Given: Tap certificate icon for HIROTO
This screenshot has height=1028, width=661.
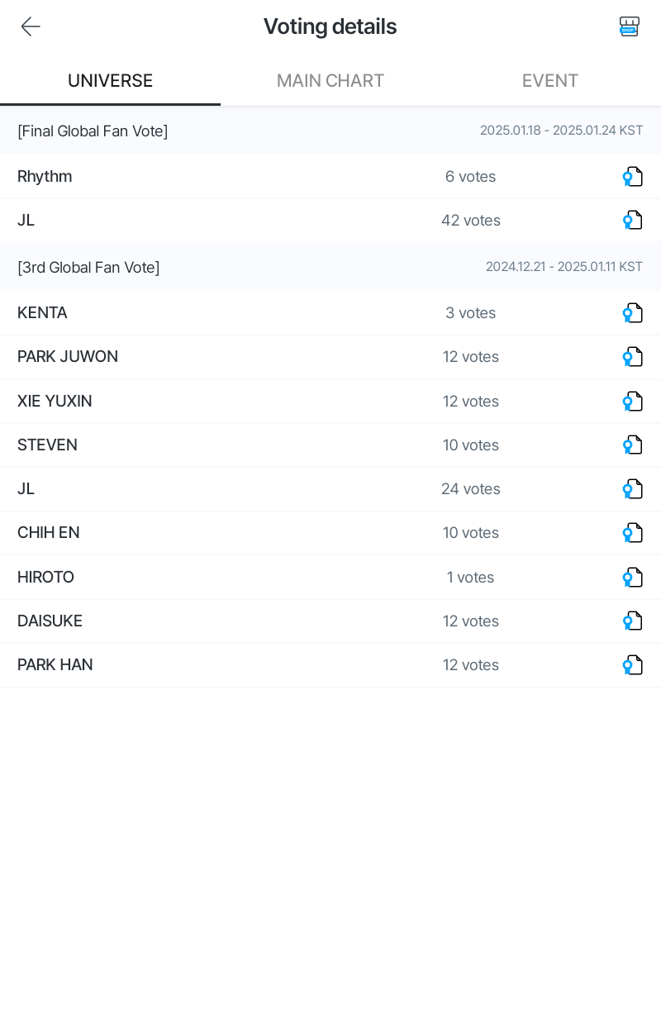Looking at the screenshot, I should coord(632,578).
